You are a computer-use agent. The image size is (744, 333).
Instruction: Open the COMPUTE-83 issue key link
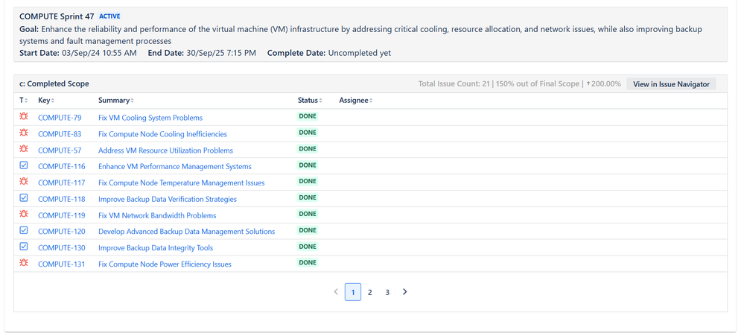tap(60, 134)
